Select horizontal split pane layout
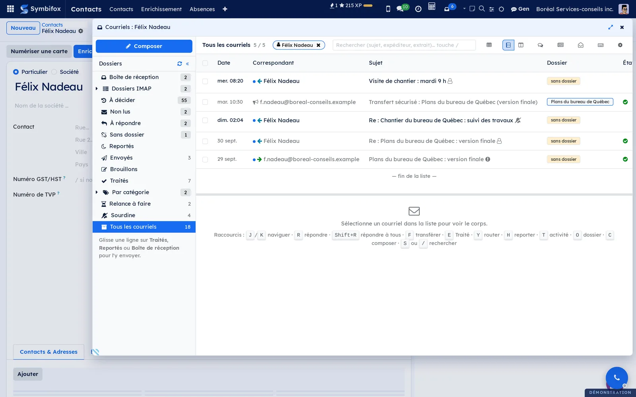 508,45
